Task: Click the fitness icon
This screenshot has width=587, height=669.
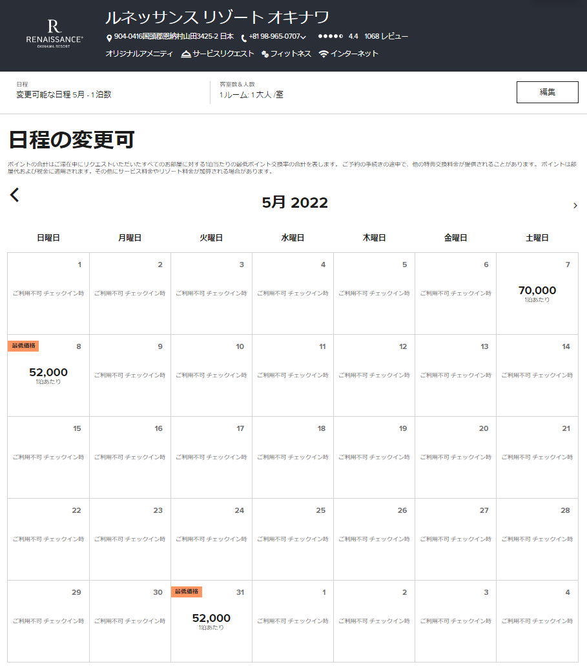Action: coord(265,54)
